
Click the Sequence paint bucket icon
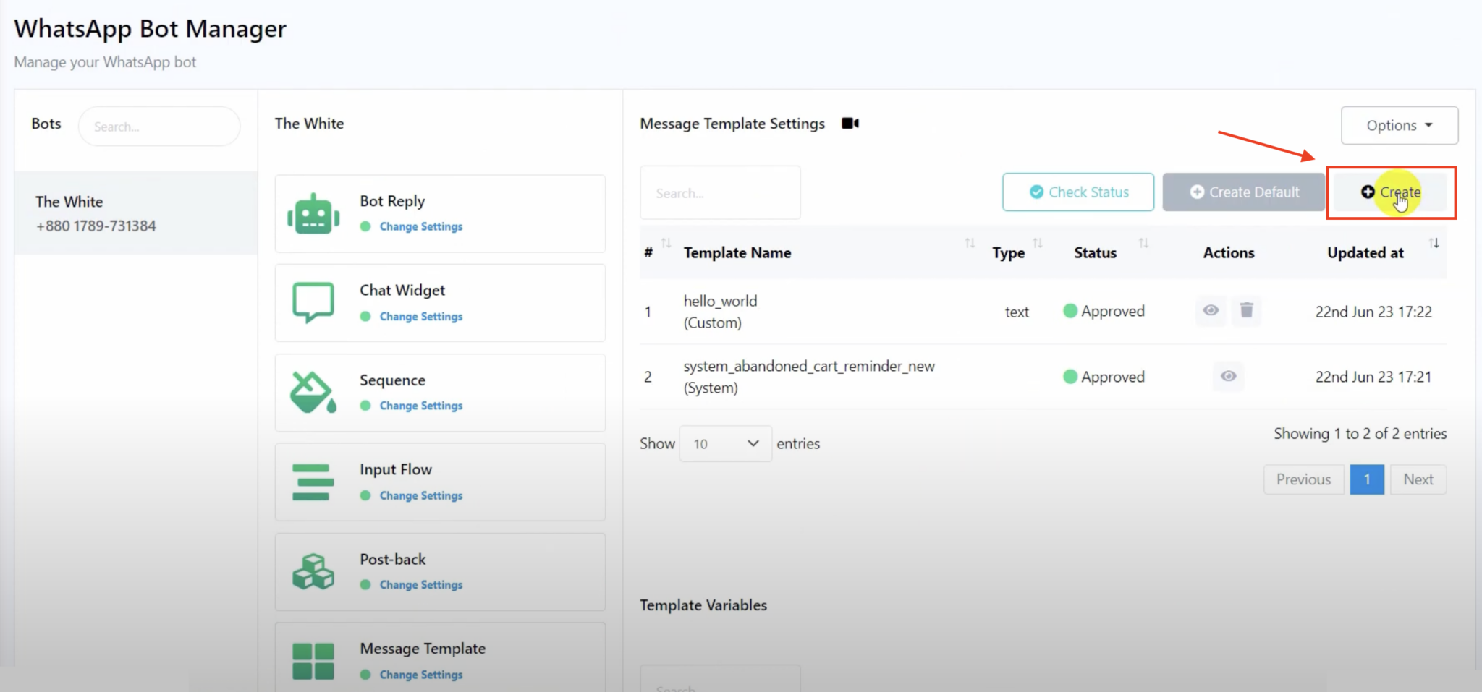click(313, 392)
